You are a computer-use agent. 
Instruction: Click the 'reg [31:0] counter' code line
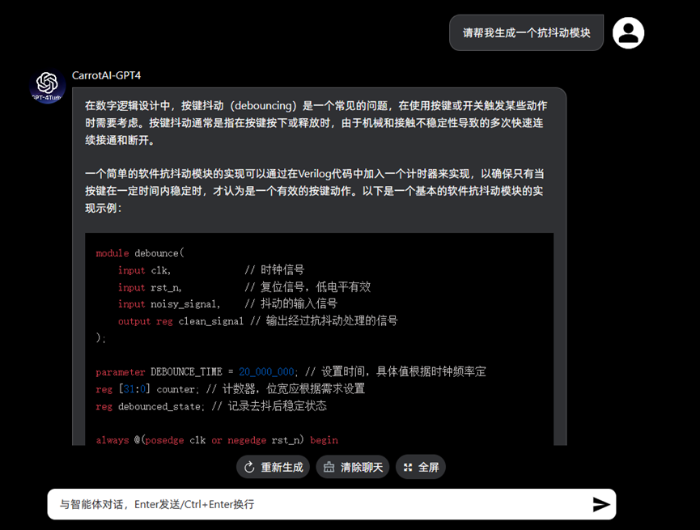click(x=230, y=388)
